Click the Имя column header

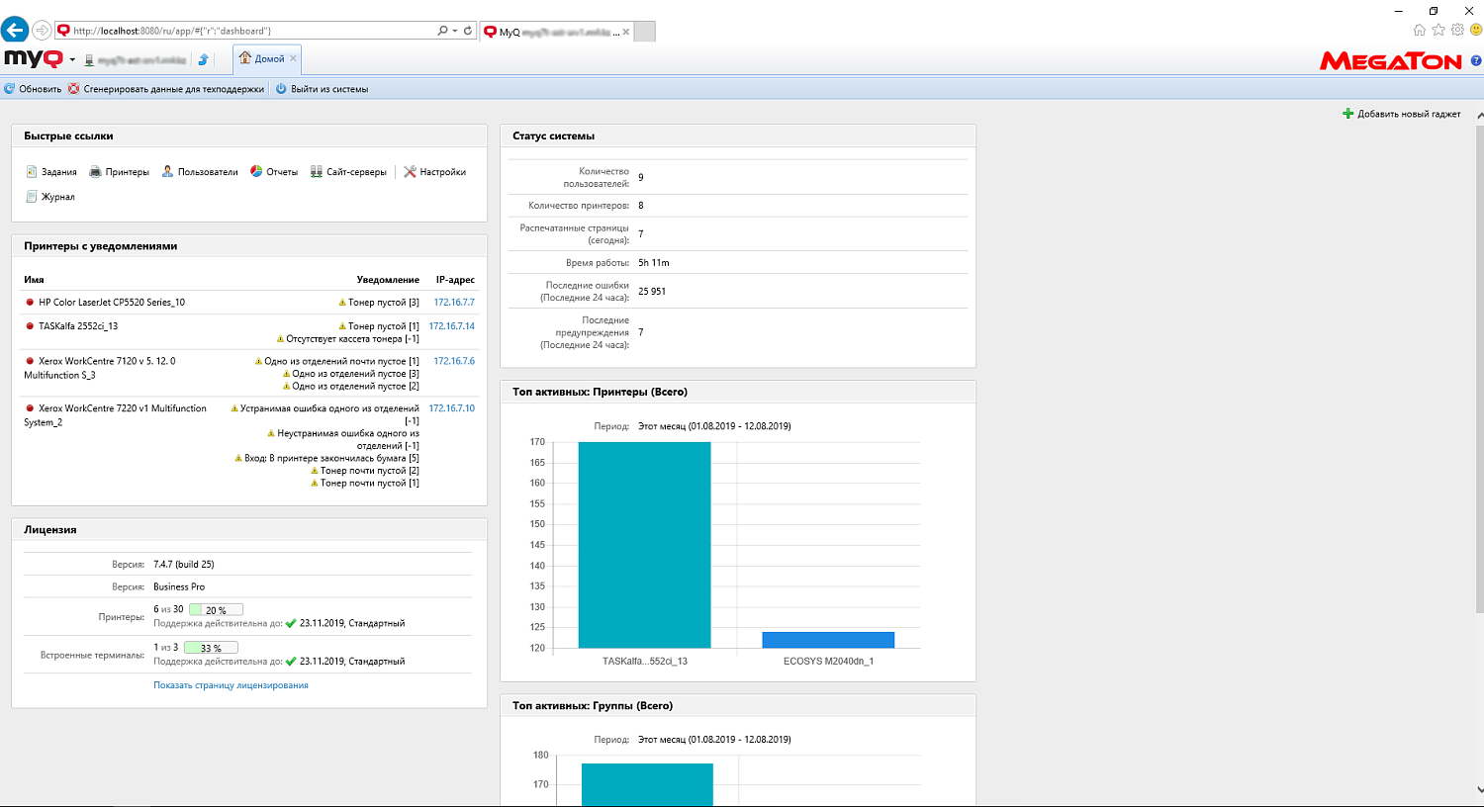click(x=34, y=280)
